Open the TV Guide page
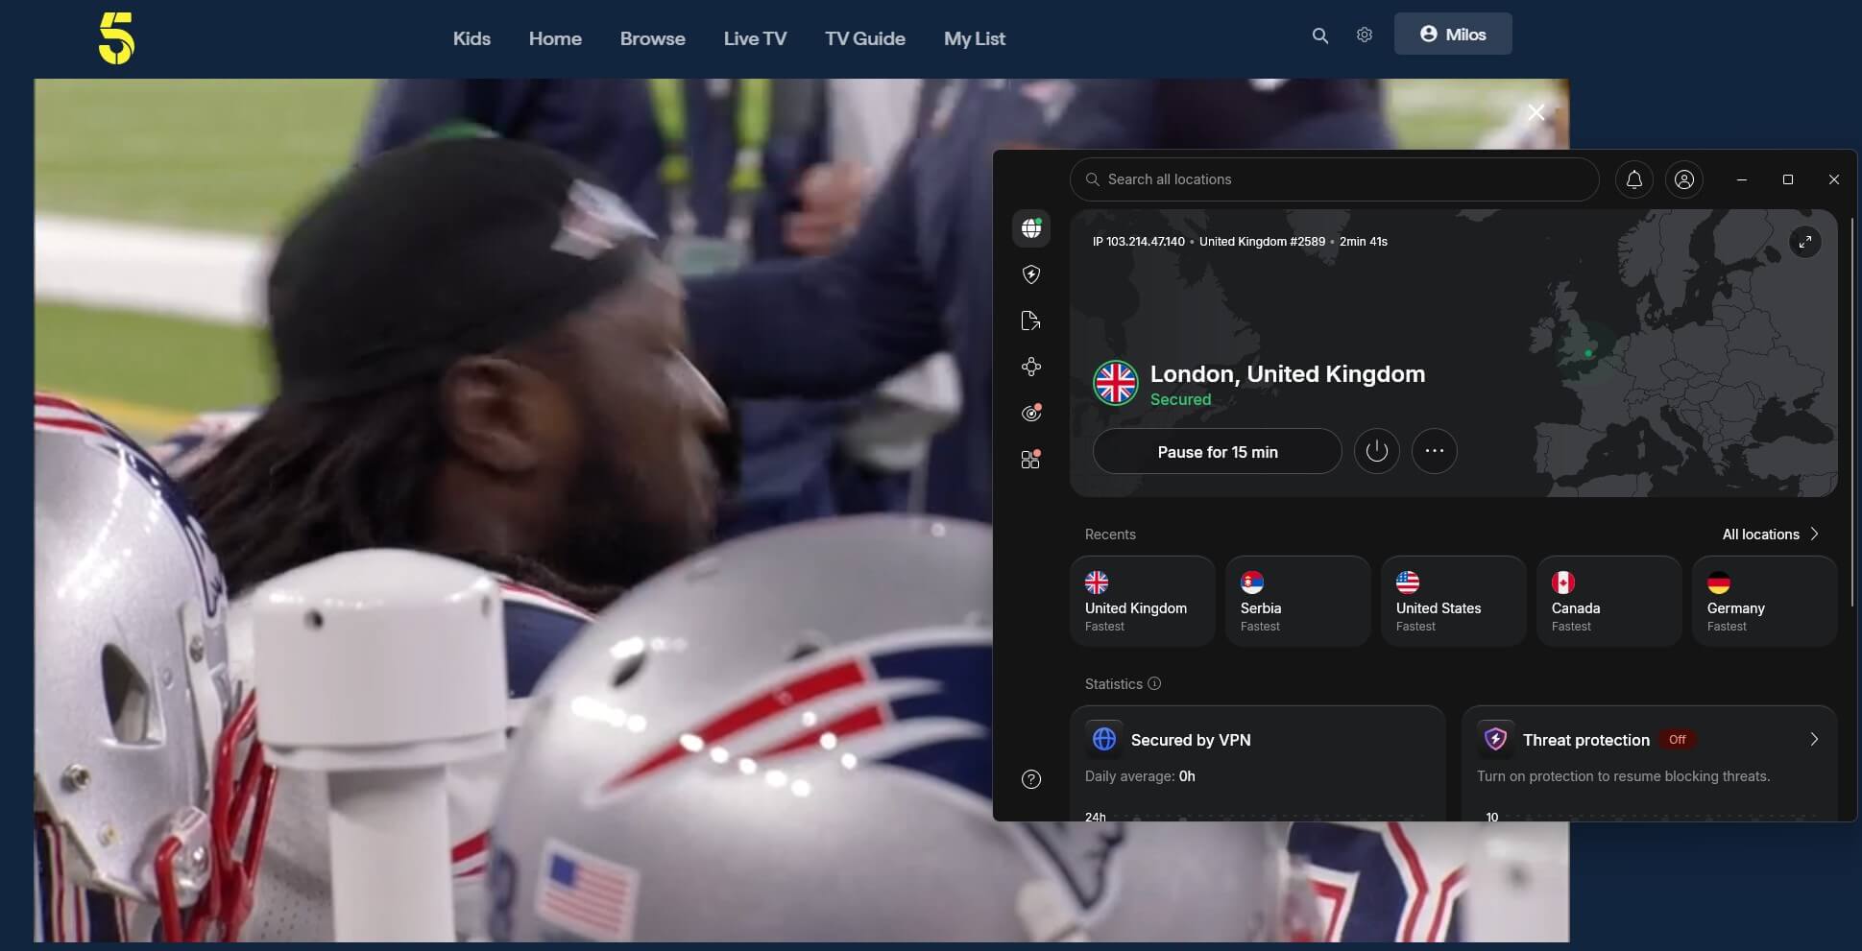Viewport: 1862px width, 951px height. tap(865, 38)
